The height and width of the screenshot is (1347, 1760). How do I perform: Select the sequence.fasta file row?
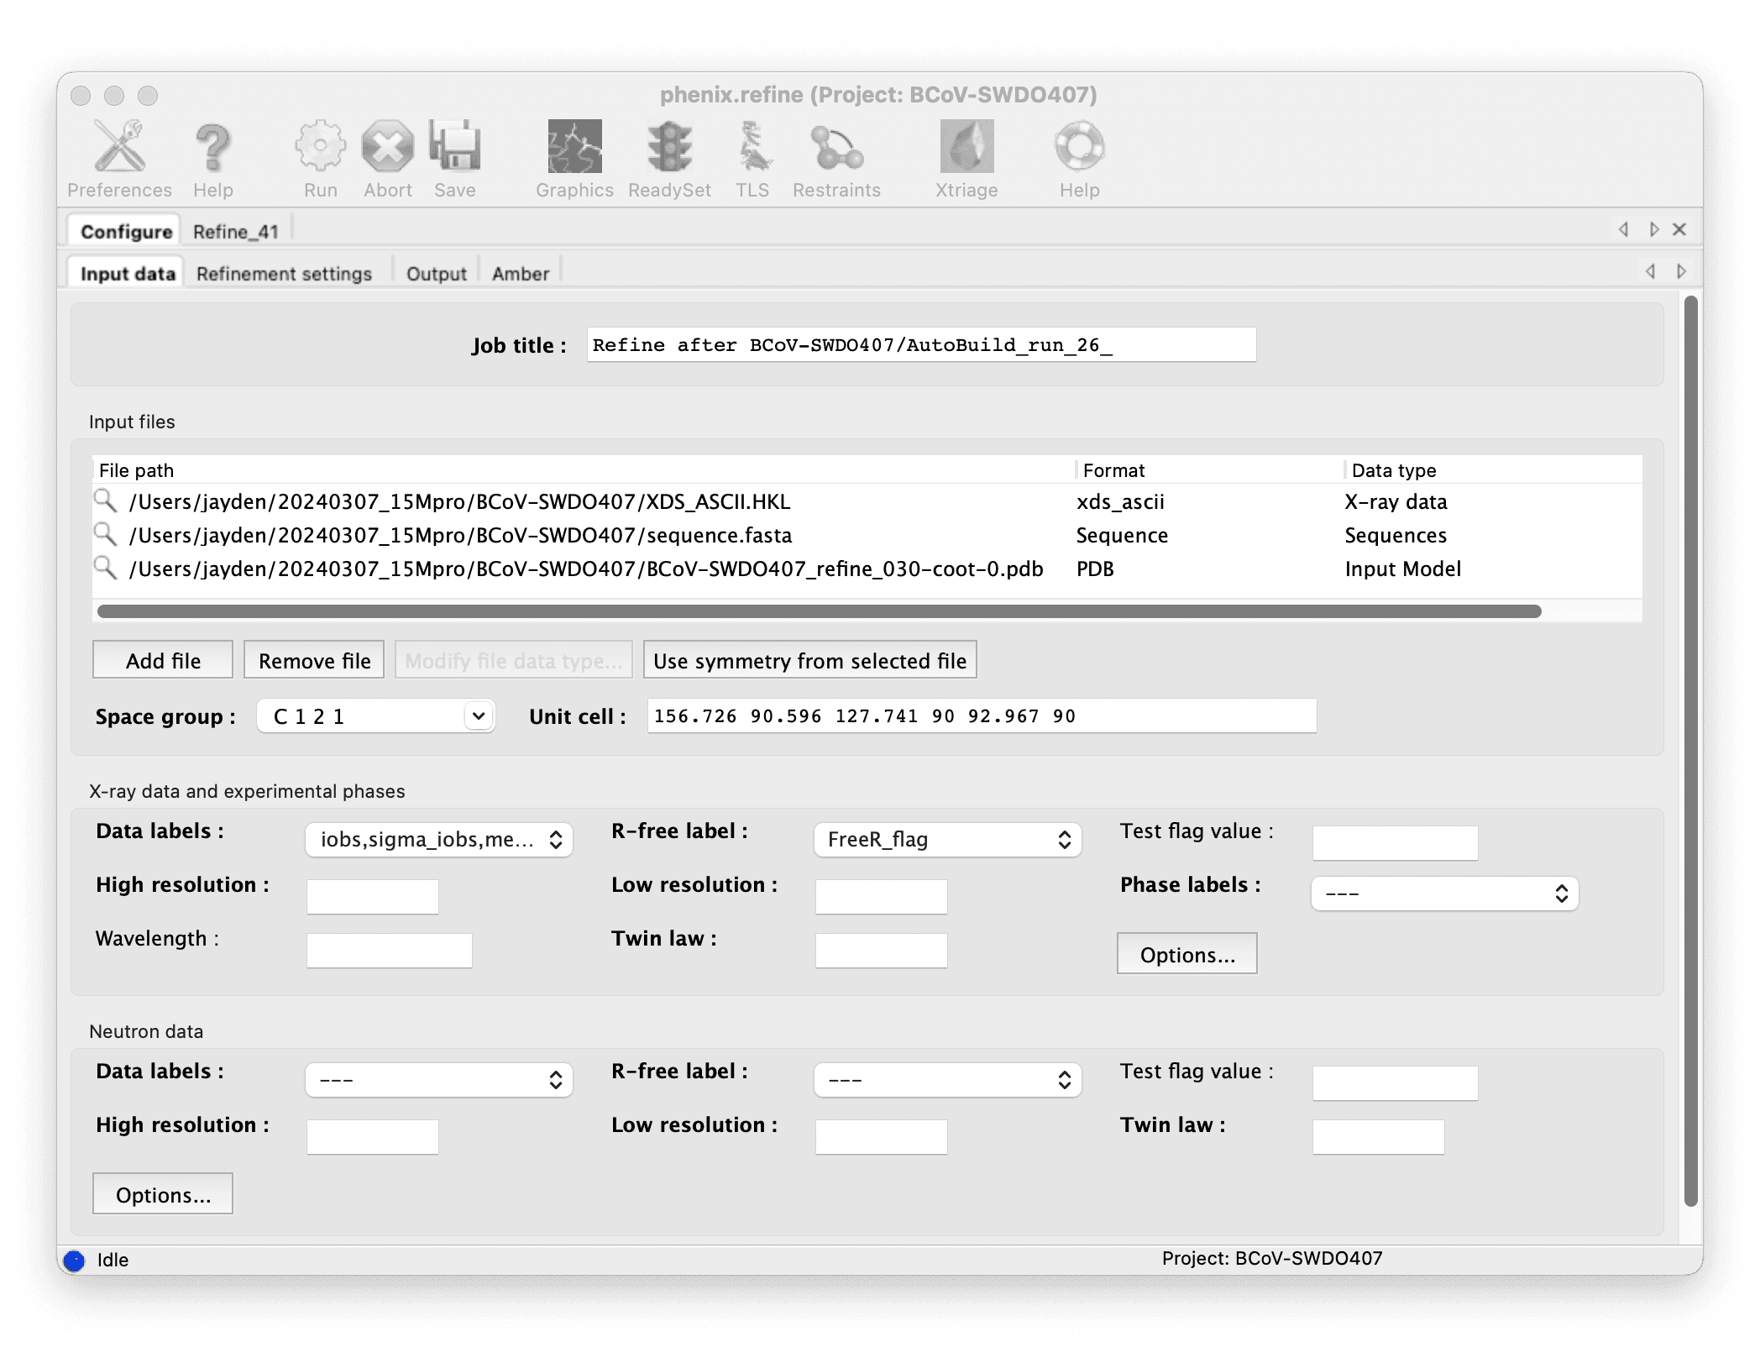pos(867,535)
